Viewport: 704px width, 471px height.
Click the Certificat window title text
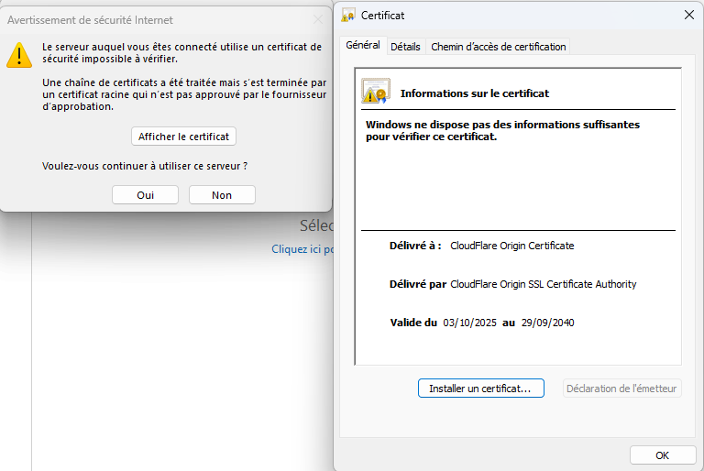[383, 16]
